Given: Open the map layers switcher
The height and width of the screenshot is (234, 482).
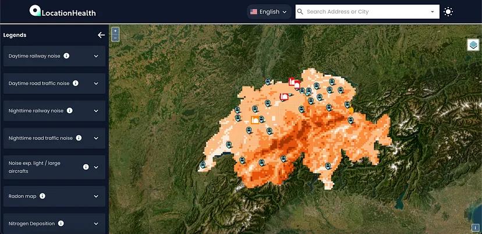Looking at the screenshot, I should (x=473, y=45).
